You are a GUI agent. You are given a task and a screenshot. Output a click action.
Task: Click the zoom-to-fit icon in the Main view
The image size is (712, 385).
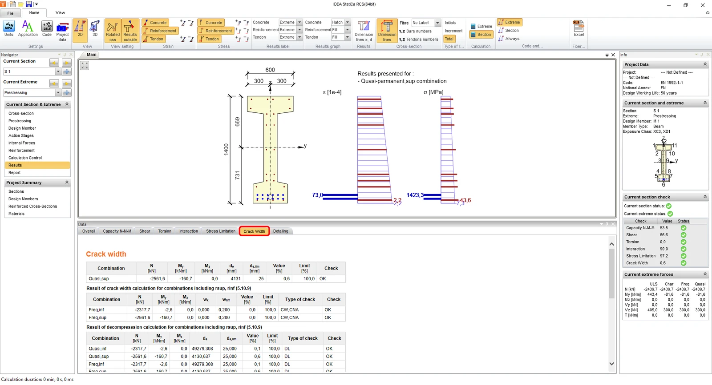click(x=85, y=66)
